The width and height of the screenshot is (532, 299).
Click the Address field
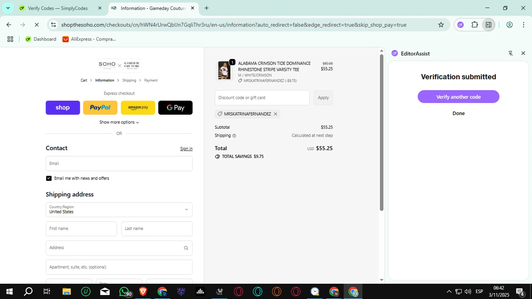tap(119, 248)
